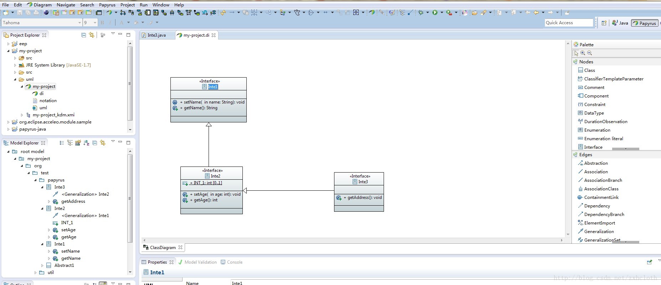
Task: Click the Run green play button
Action: point(435,12)
